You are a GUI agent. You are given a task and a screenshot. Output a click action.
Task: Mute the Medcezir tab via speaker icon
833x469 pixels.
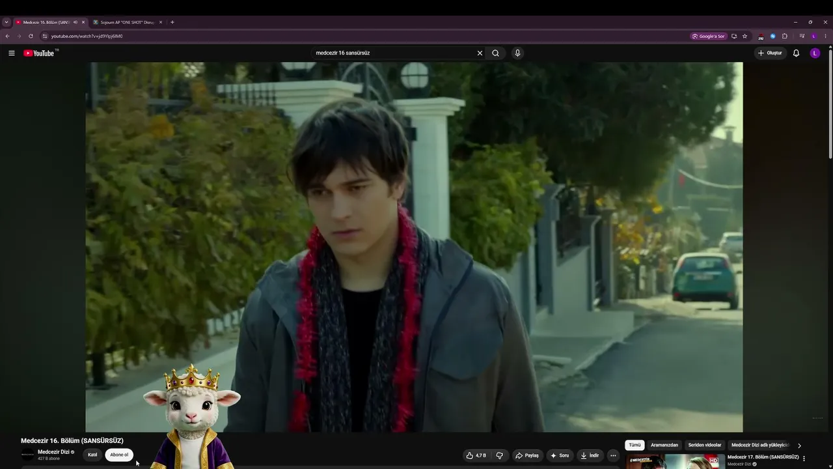(x=75, y=22)
